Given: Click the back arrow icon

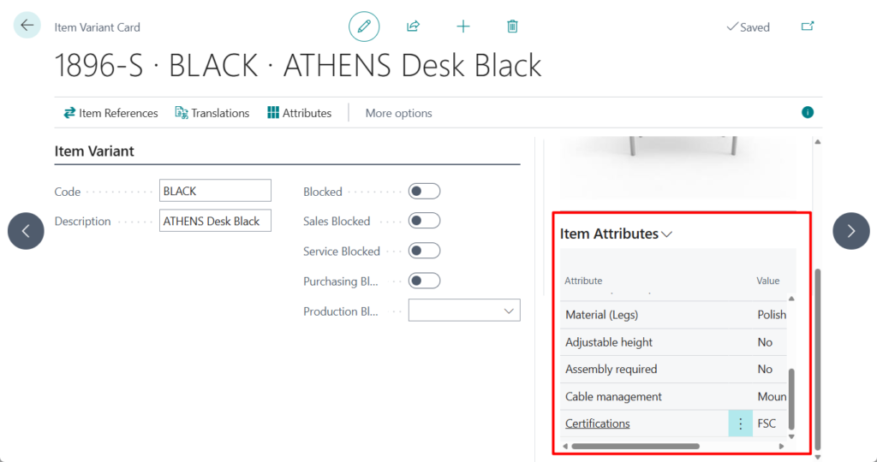Looking at the screenshot, I should (27, 26).
